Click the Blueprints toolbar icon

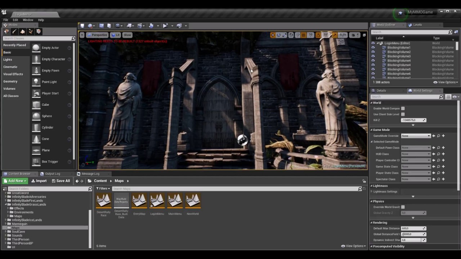point(129,26)
